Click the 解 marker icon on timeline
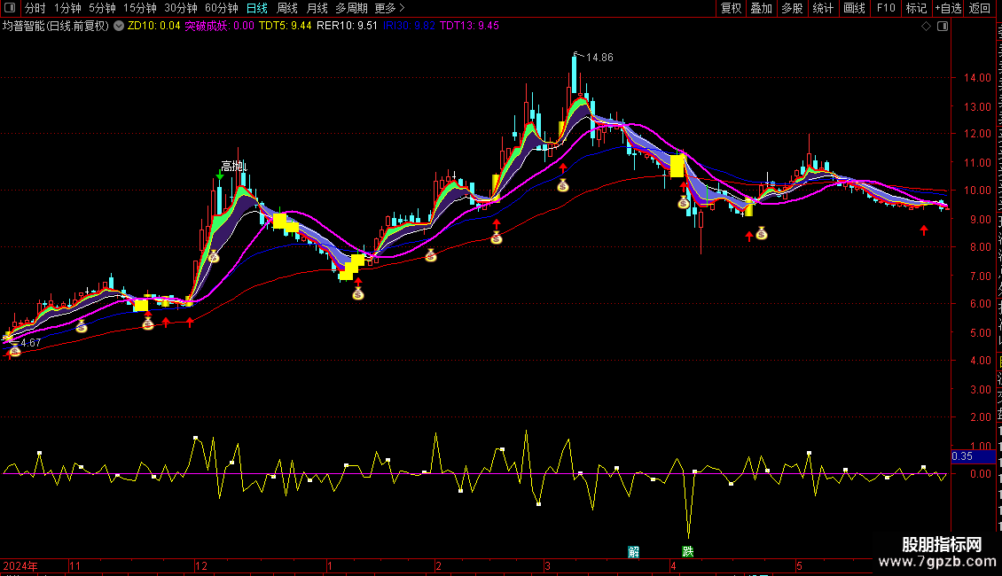Viewport: 1002px width, 576px height. pyautogui.click(x=634, y=551)
